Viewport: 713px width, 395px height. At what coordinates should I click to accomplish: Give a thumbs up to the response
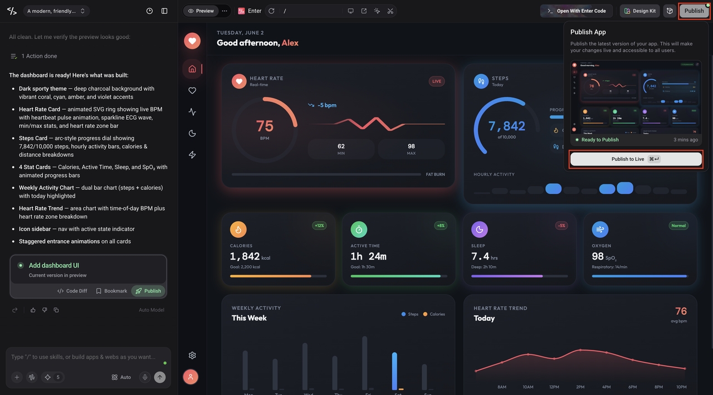(x=33, y=310)
